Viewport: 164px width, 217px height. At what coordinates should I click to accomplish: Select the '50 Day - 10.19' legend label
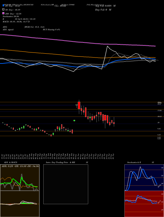tap(12, 10)
